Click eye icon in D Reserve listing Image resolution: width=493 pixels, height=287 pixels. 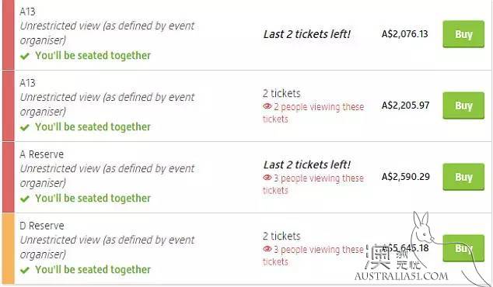[x=267, y=249]
